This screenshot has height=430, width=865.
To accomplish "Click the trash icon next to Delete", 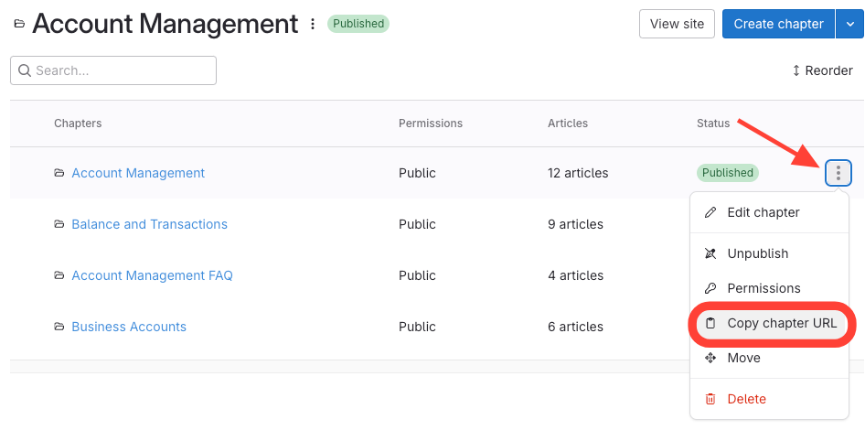I will tap(710, 399).
